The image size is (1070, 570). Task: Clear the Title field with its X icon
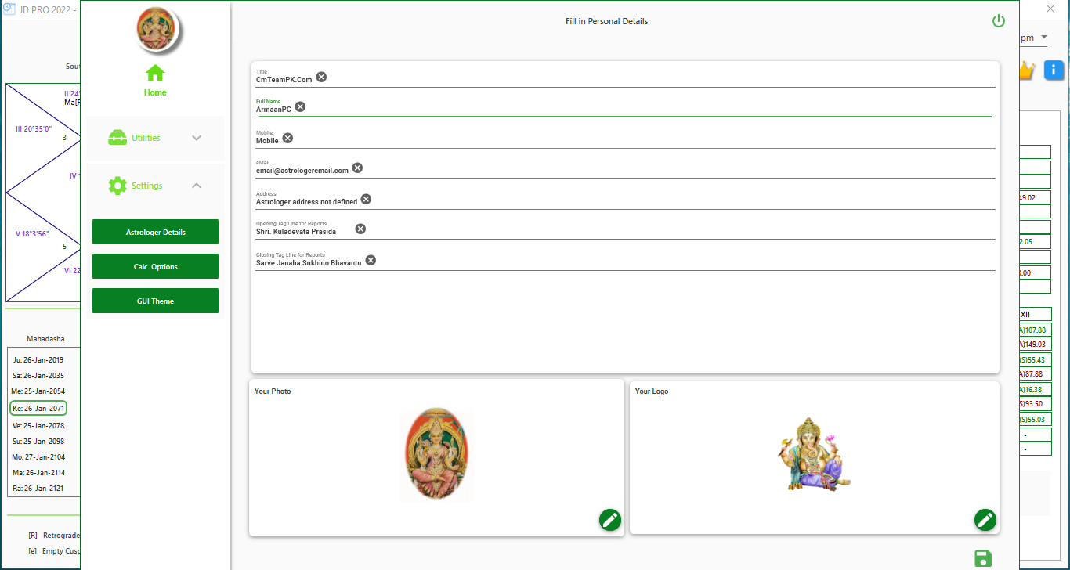(x=321, y=77)
